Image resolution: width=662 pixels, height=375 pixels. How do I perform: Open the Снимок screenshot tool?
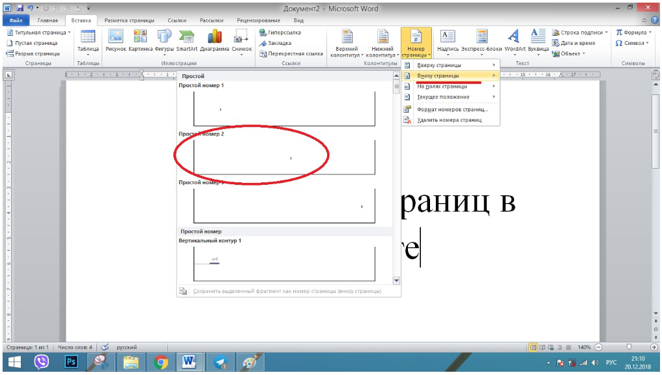[242, 42]
